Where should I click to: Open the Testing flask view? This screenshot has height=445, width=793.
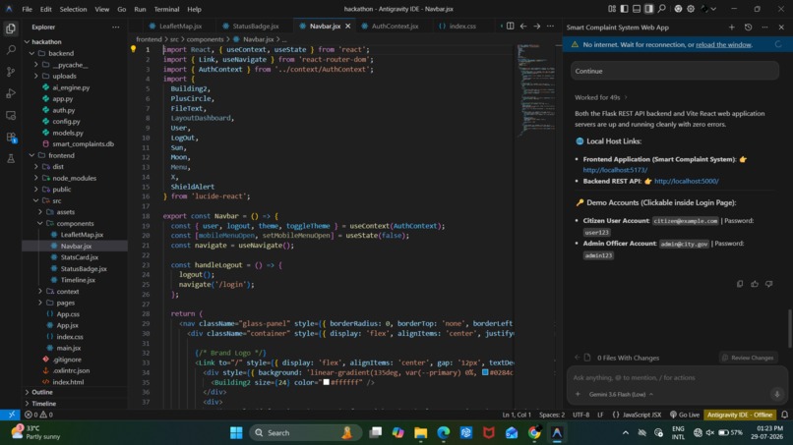pyautogui.click(x=11, y=158)
